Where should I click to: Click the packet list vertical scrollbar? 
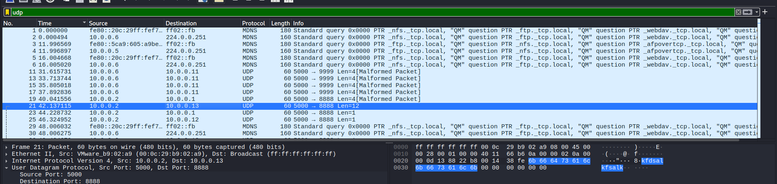pyautogui.click(x=759, y=81)
